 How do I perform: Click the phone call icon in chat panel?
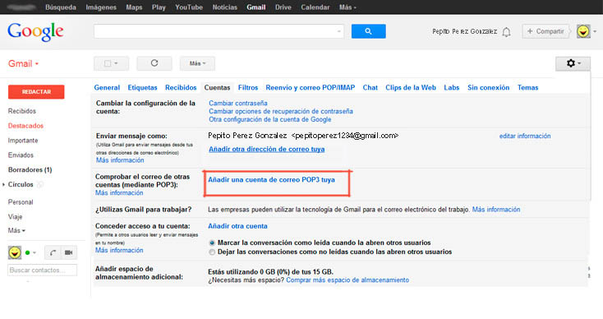pos(53,252)
